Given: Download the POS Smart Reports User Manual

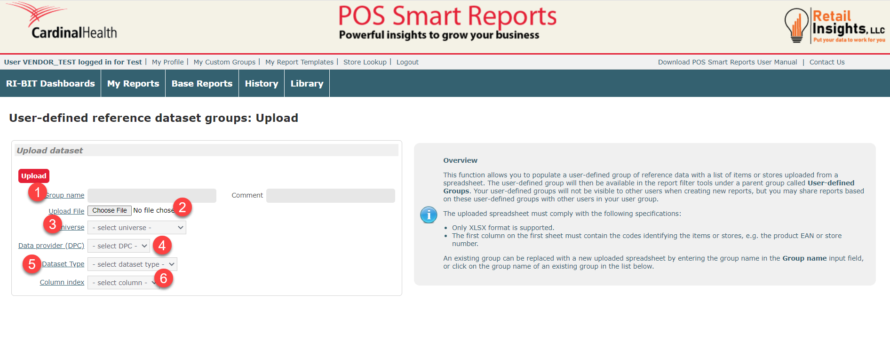Looking at the screenshot, I should tap(727, 62).
